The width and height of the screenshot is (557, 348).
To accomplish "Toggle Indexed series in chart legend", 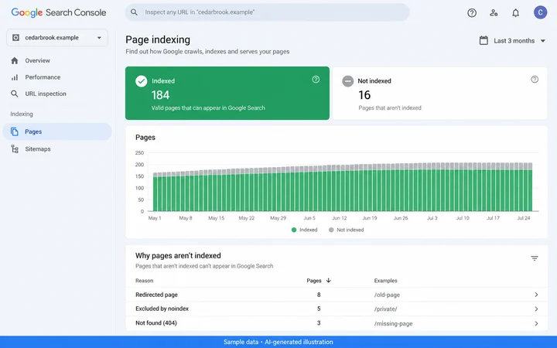I will tap(305, 230).
